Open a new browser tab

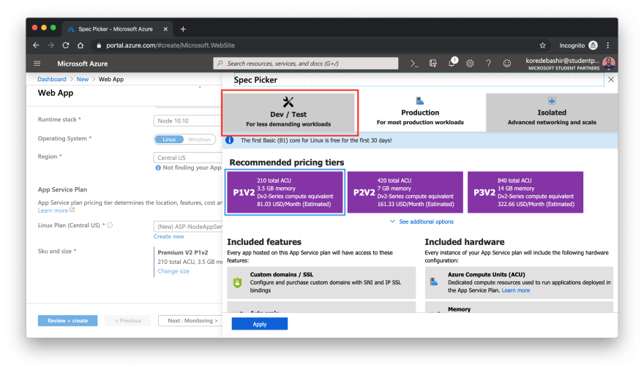pyautogui.click(x=183, y=29)
